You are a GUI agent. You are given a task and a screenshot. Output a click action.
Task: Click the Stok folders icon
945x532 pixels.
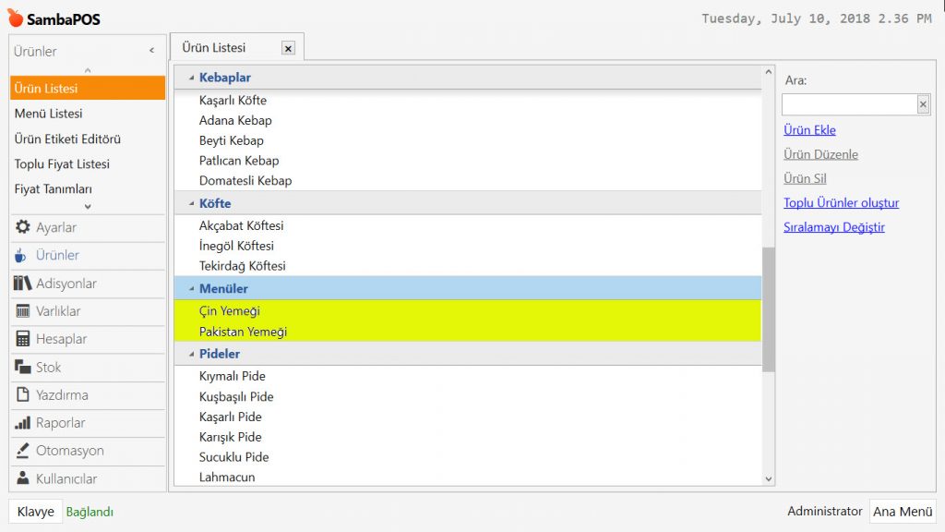click(x=23, y=368)
